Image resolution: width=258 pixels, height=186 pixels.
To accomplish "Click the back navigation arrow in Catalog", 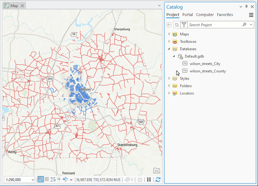I will [x=169, y=25].
